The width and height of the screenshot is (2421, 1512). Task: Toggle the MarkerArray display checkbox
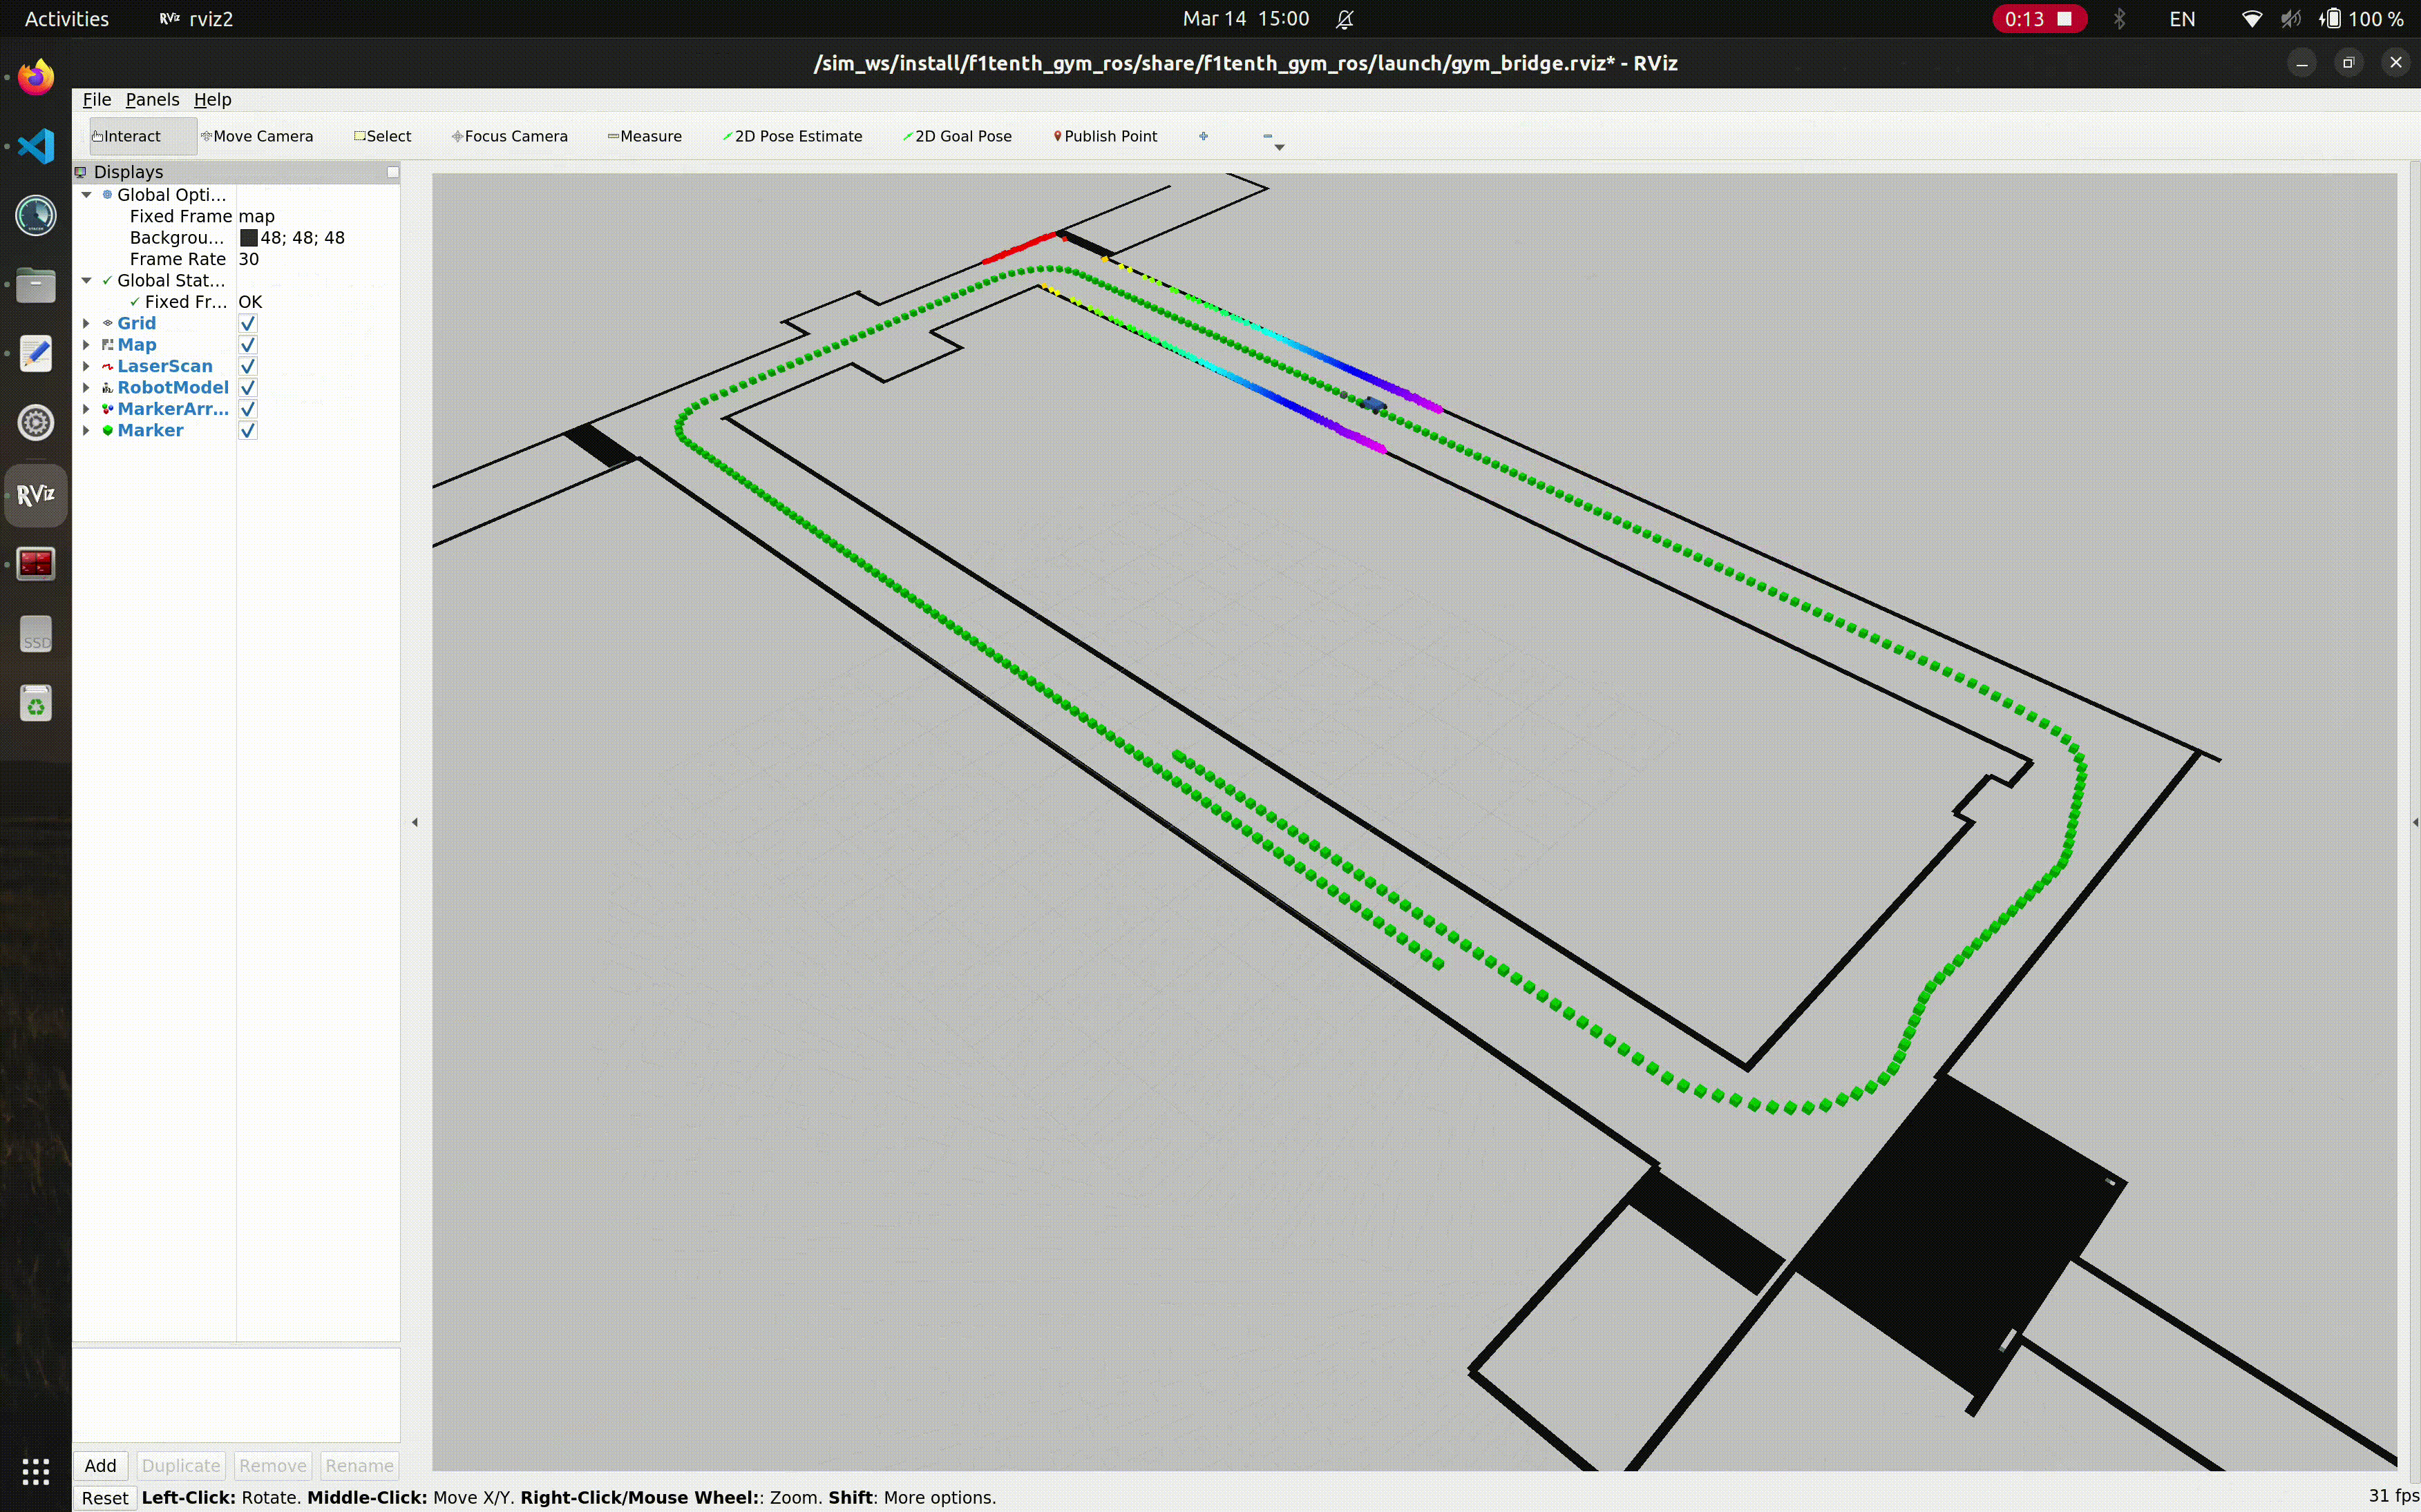(248, 409)
